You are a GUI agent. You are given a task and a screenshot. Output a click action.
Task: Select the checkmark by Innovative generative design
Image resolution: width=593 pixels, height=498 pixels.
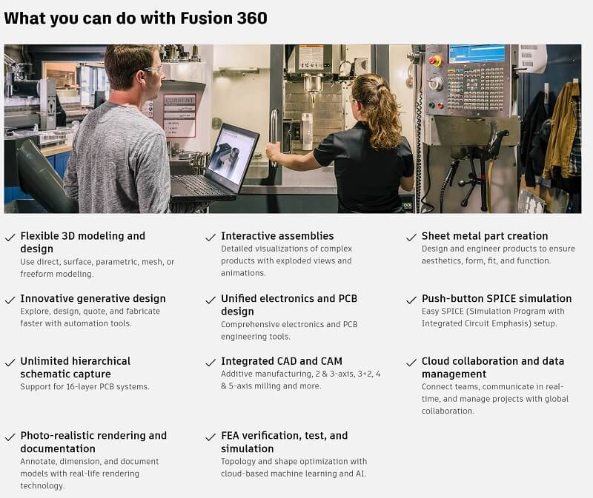click(10, 300)
